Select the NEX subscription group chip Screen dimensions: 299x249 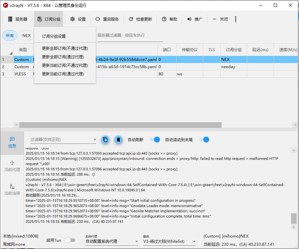(x=26, y=36)
